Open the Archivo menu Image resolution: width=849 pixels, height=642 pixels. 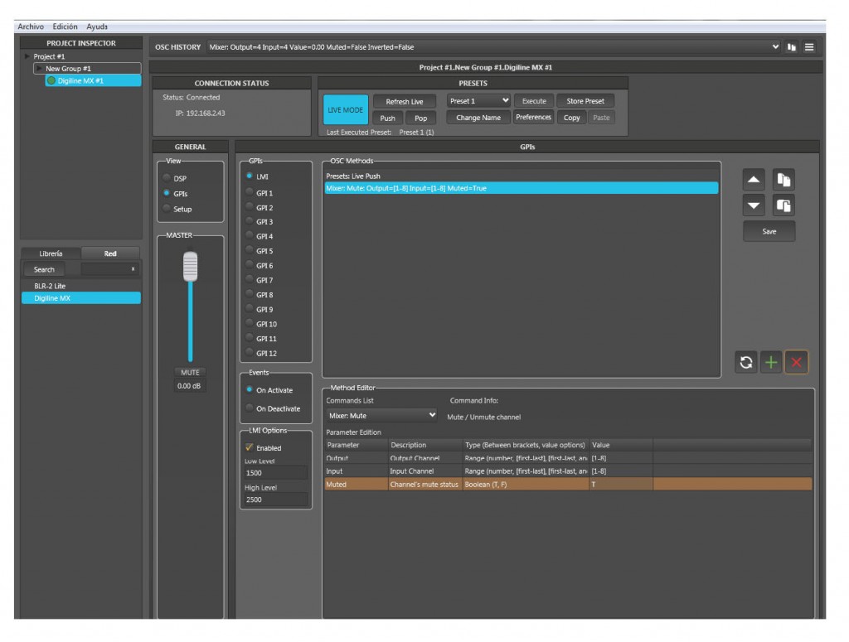31,27
